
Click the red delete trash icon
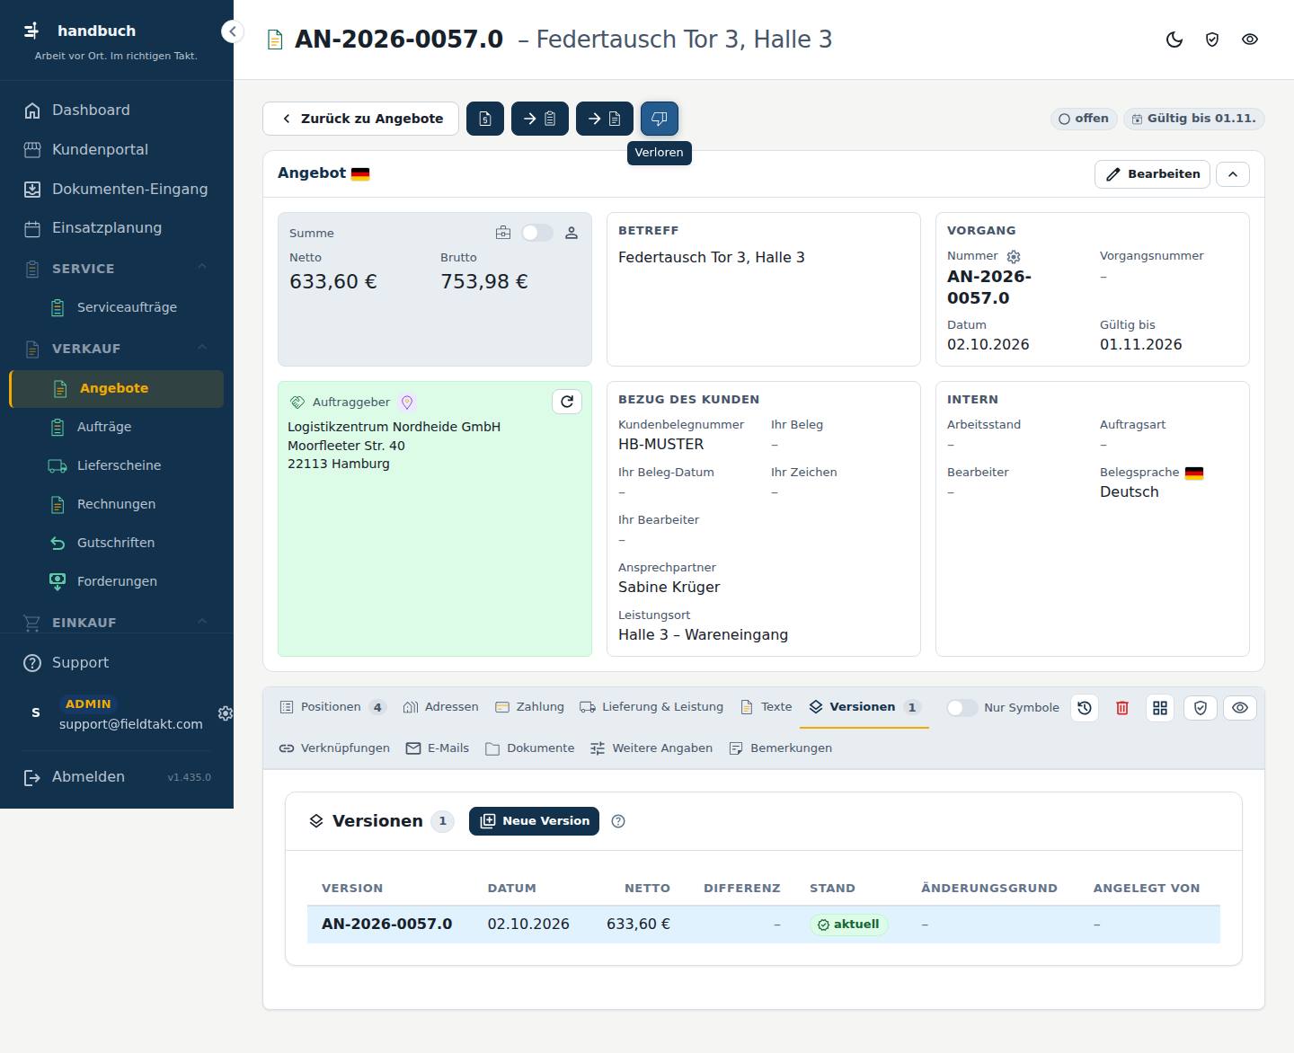(1122, 708)
